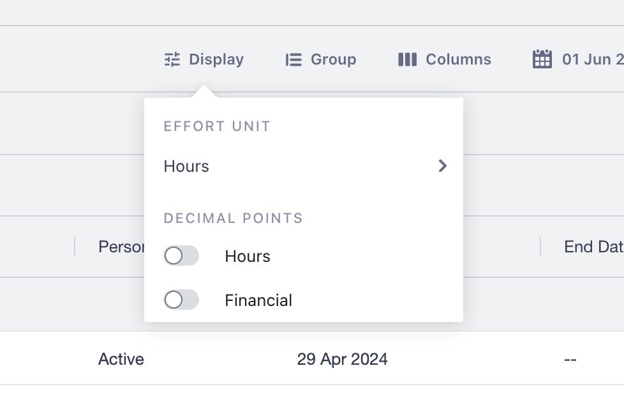Select the 29 Apr 2024 date cell

[x=342, y=359]
